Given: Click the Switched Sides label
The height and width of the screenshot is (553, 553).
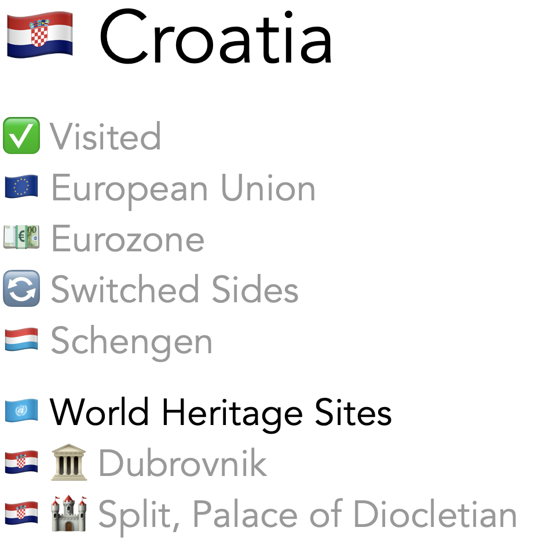Looking at the screenshot, I should point(174,289).
